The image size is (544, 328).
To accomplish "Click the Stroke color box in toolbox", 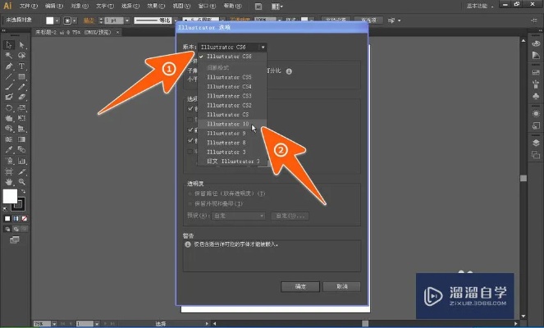I will click(20, 205).
